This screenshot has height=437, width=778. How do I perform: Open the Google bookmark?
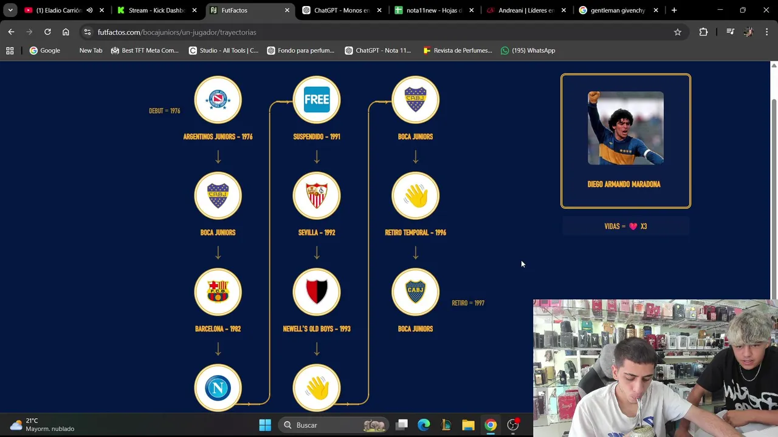[x=45, y=50]
